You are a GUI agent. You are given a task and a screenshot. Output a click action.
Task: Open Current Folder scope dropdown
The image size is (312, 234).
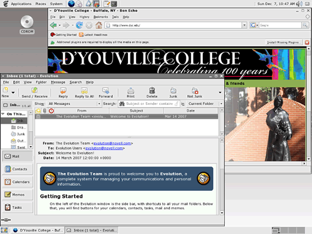(x=205, y=104)
